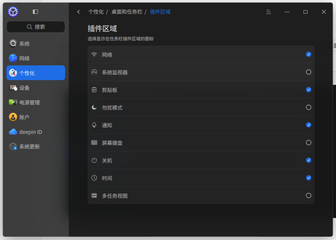Click the 设备 keyboard-mouse icon
The height and width of the screenshot is (240, 336).
click(x=13, y=87)
